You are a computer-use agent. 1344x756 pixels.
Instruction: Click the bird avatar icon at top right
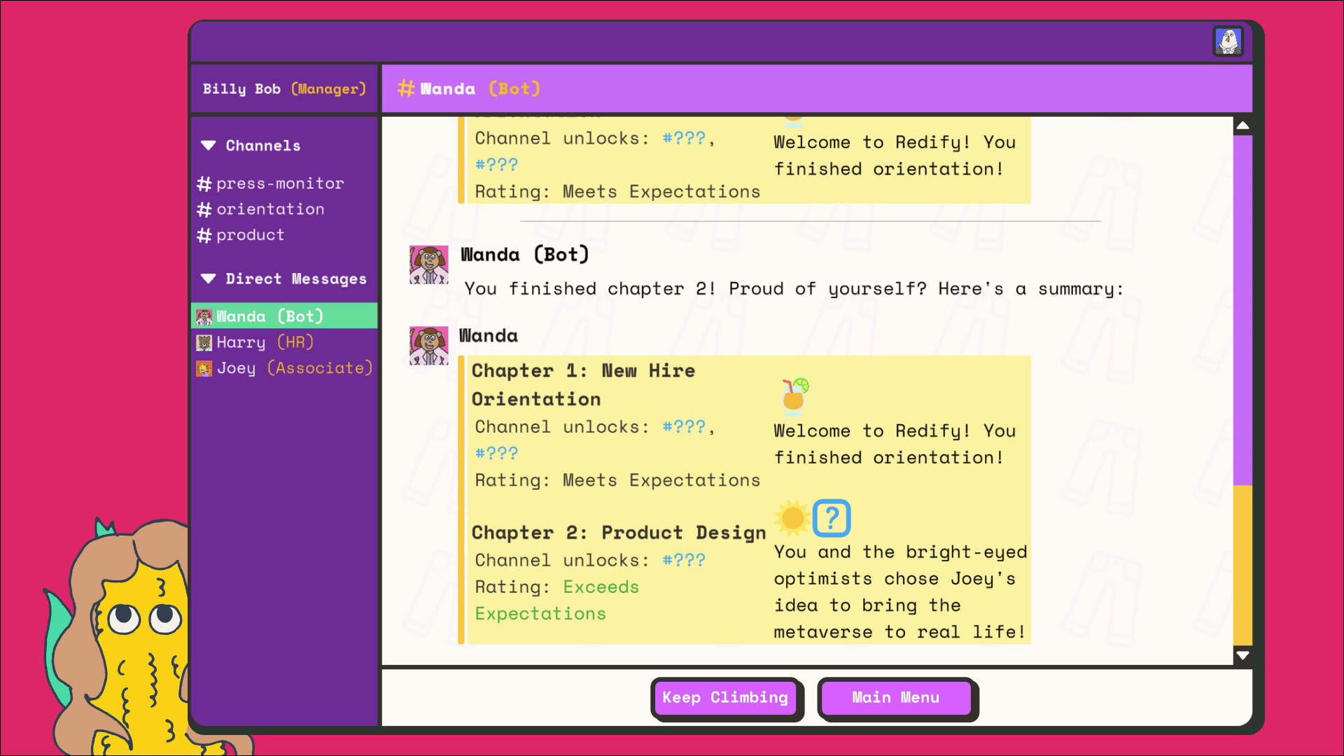tap(1228, 41)
